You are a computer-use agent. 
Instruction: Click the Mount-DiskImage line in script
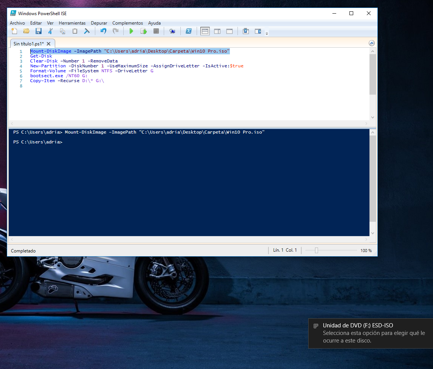pos(130,51)
